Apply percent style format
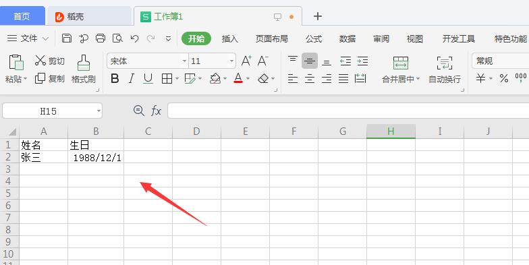 [x=504, y=79]
